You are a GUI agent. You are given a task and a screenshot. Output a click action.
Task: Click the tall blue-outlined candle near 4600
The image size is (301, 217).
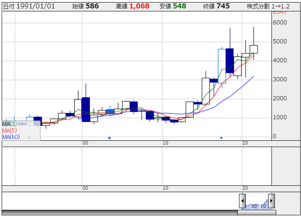222,66
